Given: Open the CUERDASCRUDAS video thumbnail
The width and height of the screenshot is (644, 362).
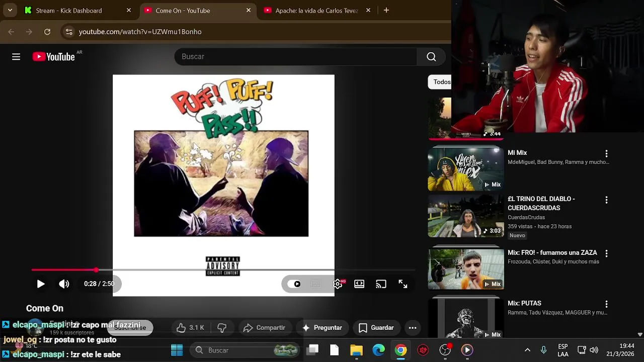Looking at the screenshot, I should [466, 216].
